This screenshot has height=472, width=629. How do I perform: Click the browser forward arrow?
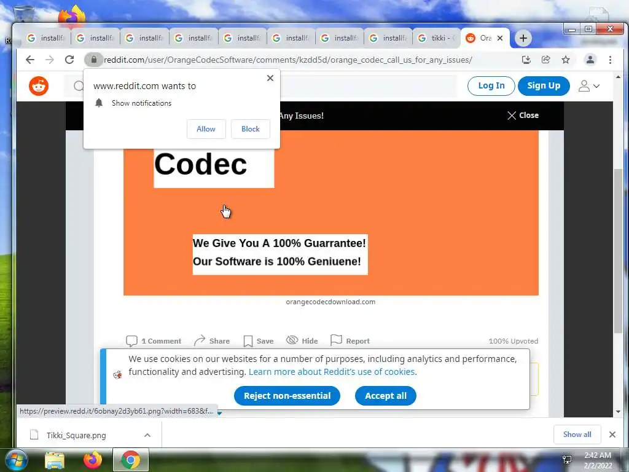click(x=50, y=60)
